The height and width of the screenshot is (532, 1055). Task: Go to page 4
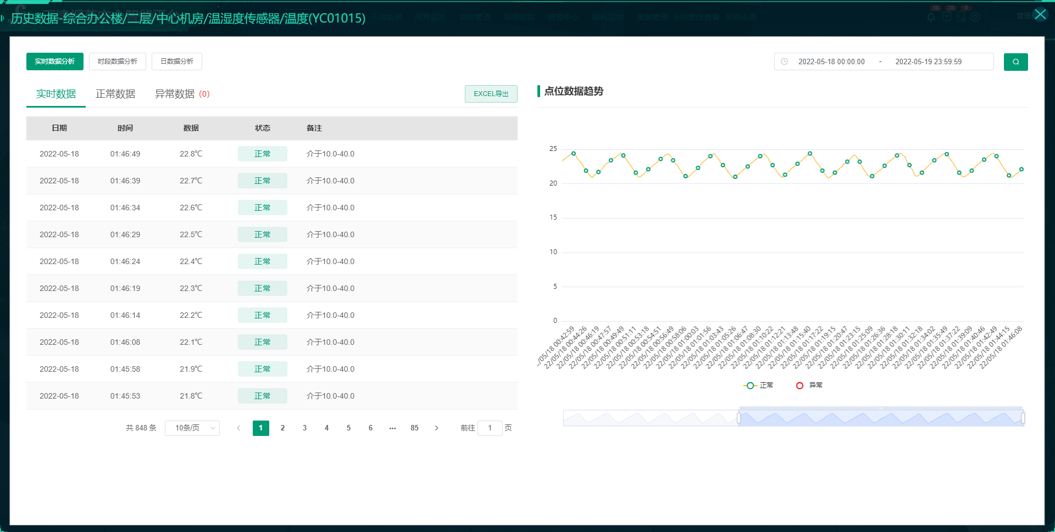point(327,428)
